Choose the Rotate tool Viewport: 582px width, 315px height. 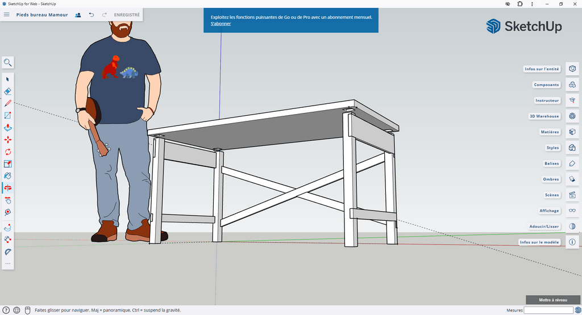pyautogui.click(x=8, y=152)
